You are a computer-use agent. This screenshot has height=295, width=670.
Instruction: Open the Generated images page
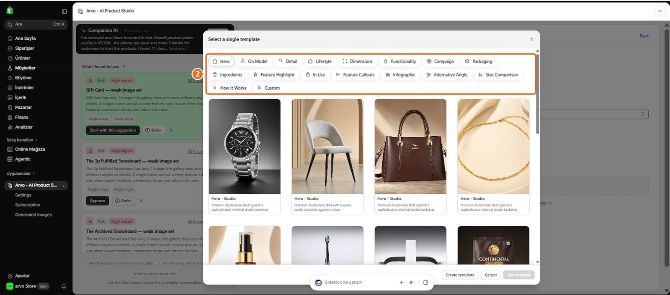pos(33,215)
